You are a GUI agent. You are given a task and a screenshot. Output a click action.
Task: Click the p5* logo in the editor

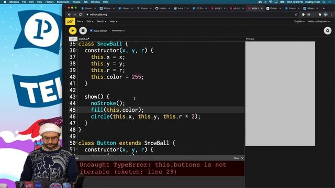[70, 21]
